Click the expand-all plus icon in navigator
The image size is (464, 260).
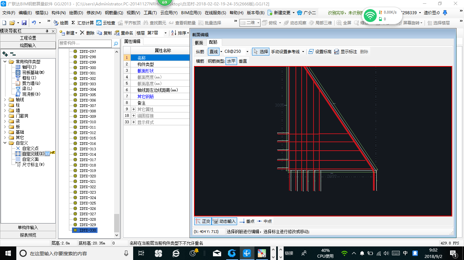[5, 53]
